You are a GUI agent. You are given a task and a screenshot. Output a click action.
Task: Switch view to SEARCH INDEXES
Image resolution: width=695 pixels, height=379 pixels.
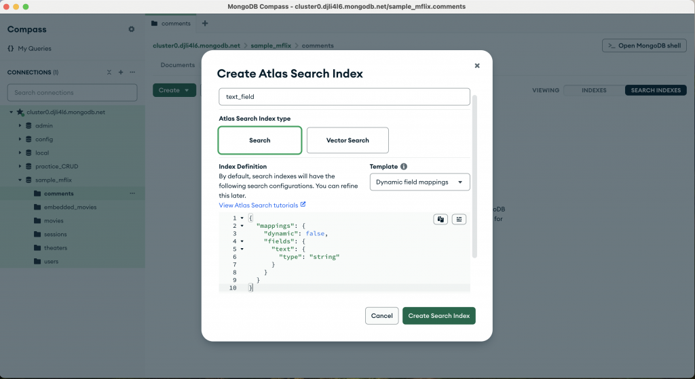[x=656, y=90]
